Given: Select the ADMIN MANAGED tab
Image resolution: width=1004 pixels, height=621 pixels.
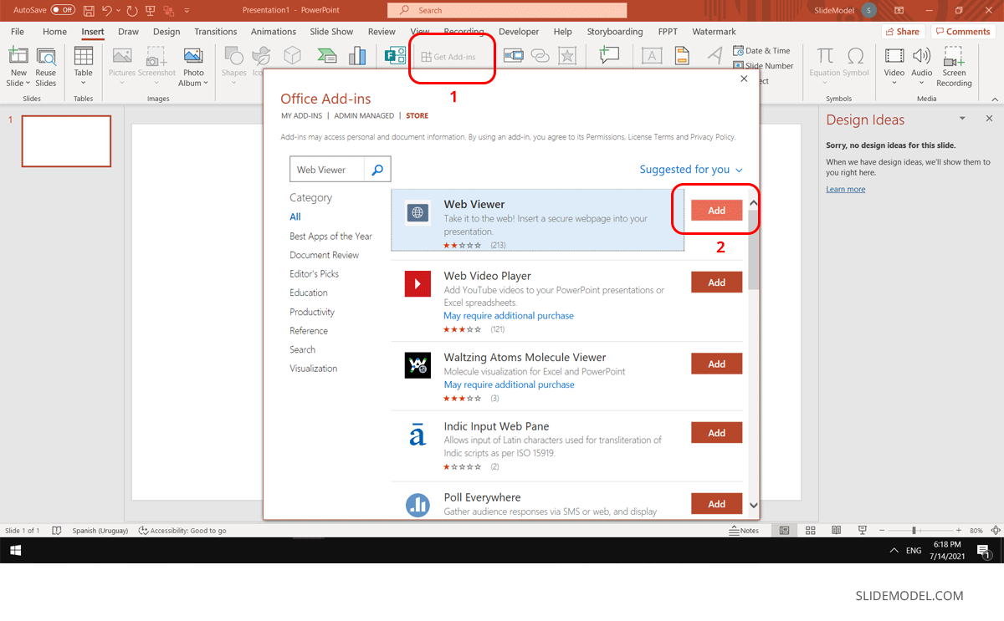Looking at the screenshot, I should [364, 116].
